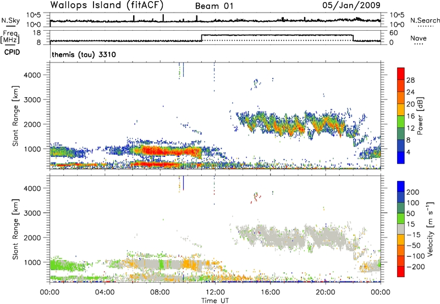This screenshot has width=440, height=304.
Task: Click the date "05/Jan/2009"
Action: coord(351,5)
